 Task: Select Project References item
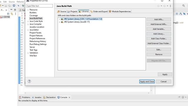pos(37,39)
